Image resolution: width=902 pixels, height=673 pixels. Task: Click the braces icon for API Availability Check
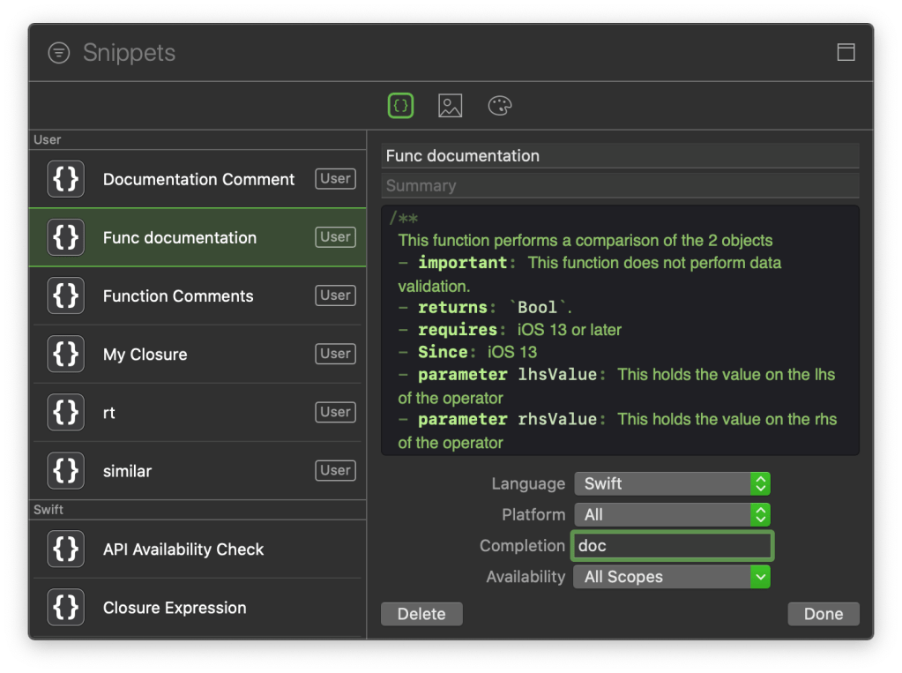(66, 549)
